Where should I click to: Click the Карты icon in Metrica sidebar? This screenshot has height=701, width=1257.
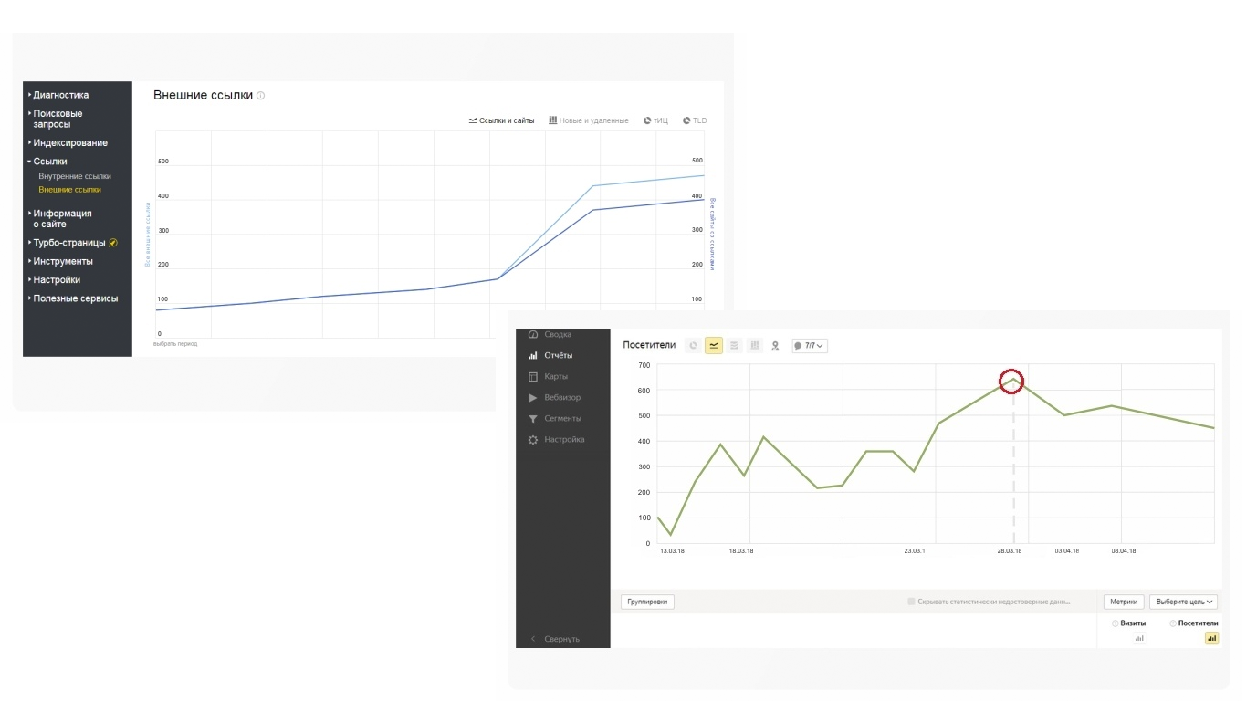point(533,377)
